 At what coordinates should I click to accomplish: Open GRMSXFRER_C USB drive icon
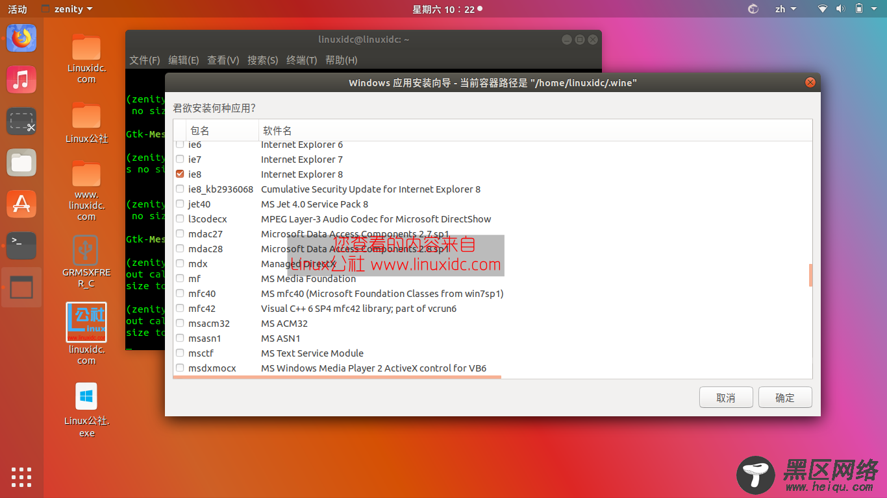86,262
